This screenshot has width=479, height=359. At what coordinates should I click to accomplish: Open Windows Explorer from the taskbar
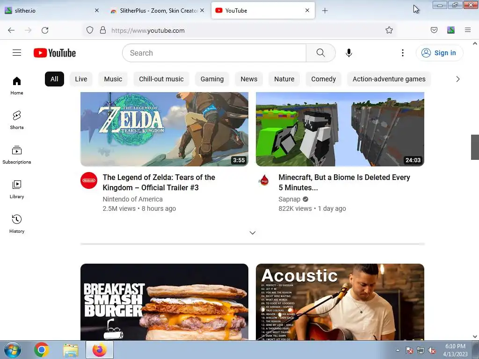(71, 350)
